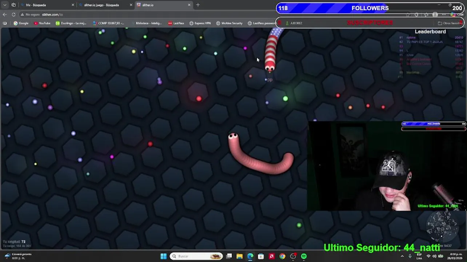
Task: Open the COMP 10.867,93 bookmark
Action: [x=108, y=23]
